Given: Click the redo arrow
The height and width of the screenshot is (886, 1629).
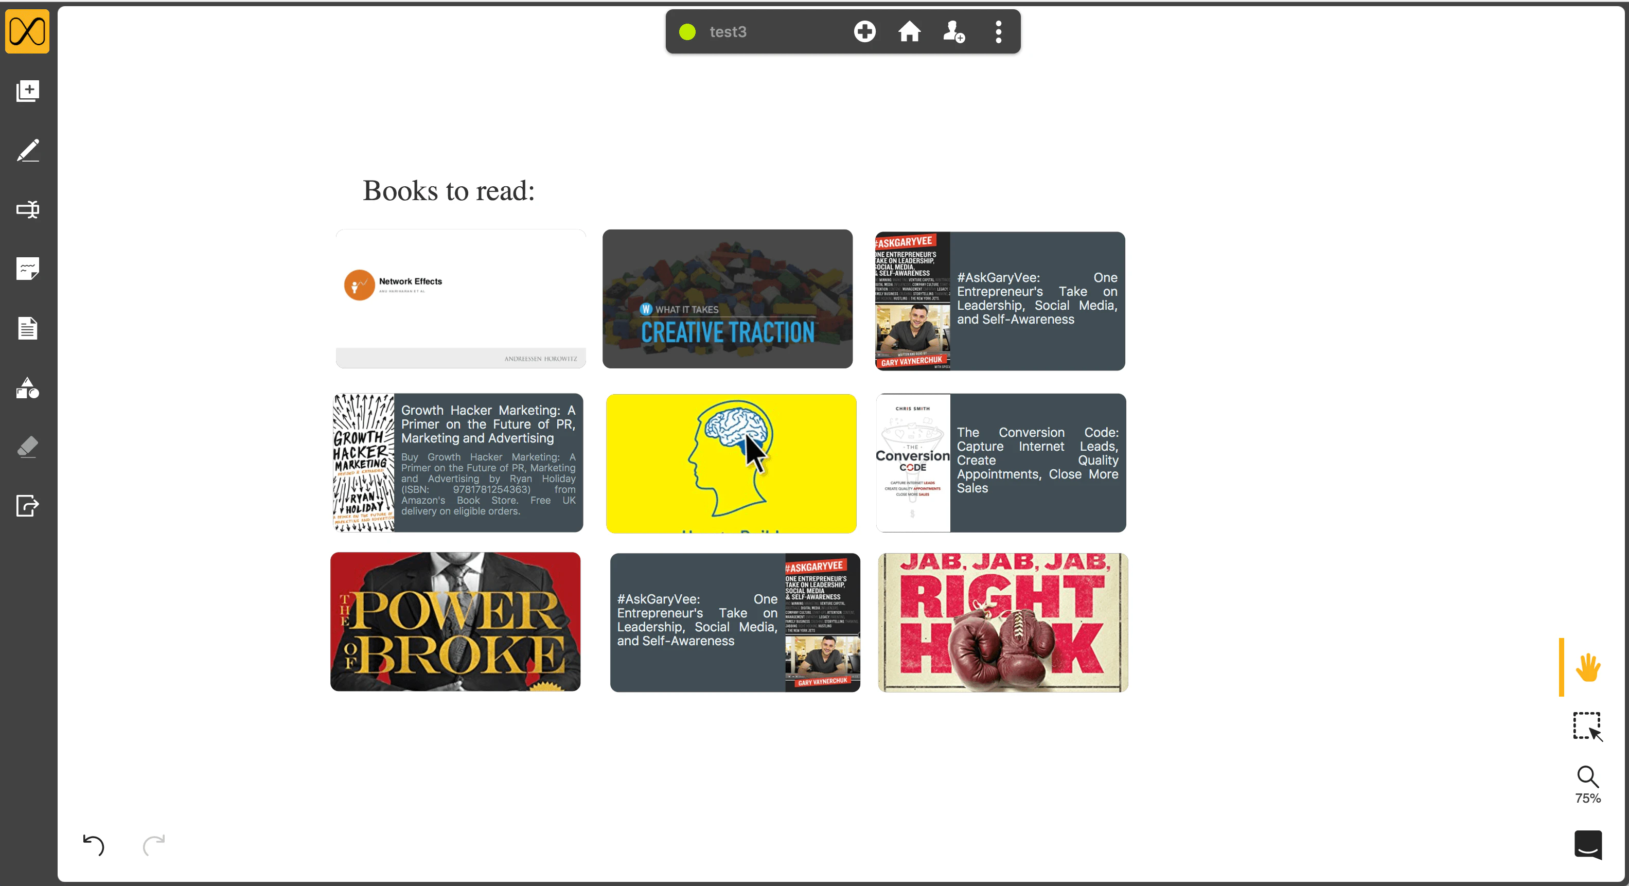Looking at the screenshot, I should pos(154,844).
